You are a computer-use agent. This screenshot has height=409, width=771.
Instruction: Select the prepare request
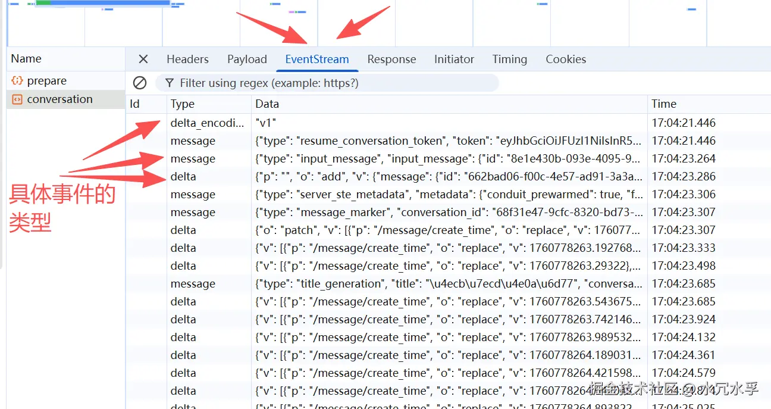65,80
